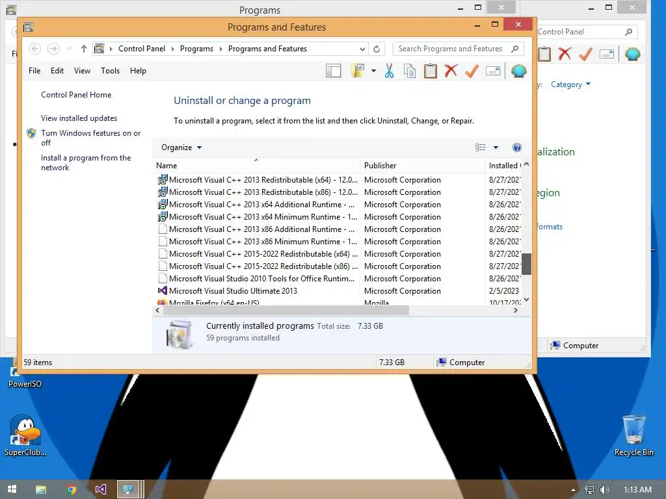Click the Windows Start button
The height and width of the screenshot is (499, 666).
pos(12,489)
